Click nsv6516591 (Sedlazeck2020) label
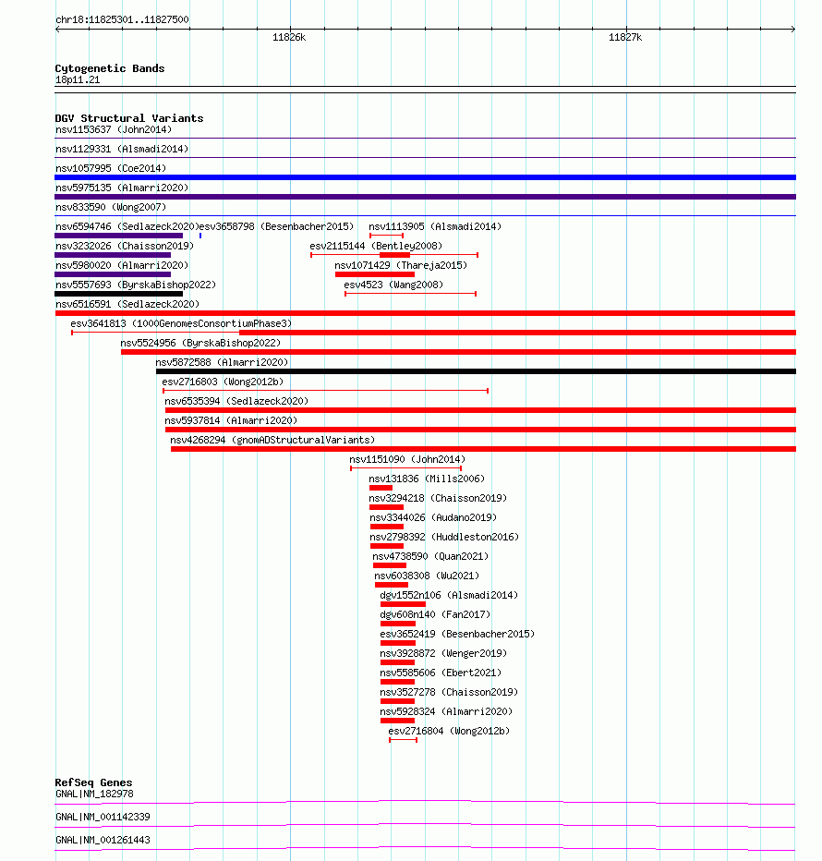822x861 pixels. tap(127, 304)
